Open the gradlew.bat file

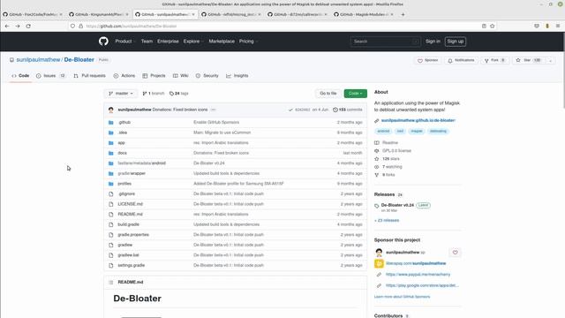pyautogui.click(x=128, y=255)
